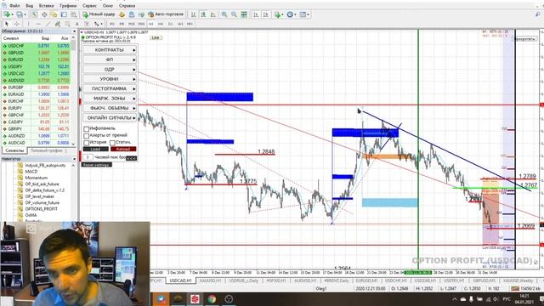The width and height of the screenshot is (544, 306).
Task: Expand the ФП panel menu
Action: [x=110, y=59]
